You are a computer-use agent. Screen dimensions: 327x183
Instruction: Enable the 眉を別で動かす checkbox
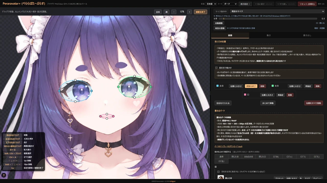click(216, 68)
